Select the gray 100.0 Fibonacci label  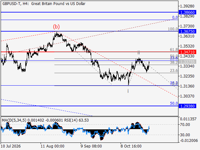pyautogui.click(x=173, y=29)
